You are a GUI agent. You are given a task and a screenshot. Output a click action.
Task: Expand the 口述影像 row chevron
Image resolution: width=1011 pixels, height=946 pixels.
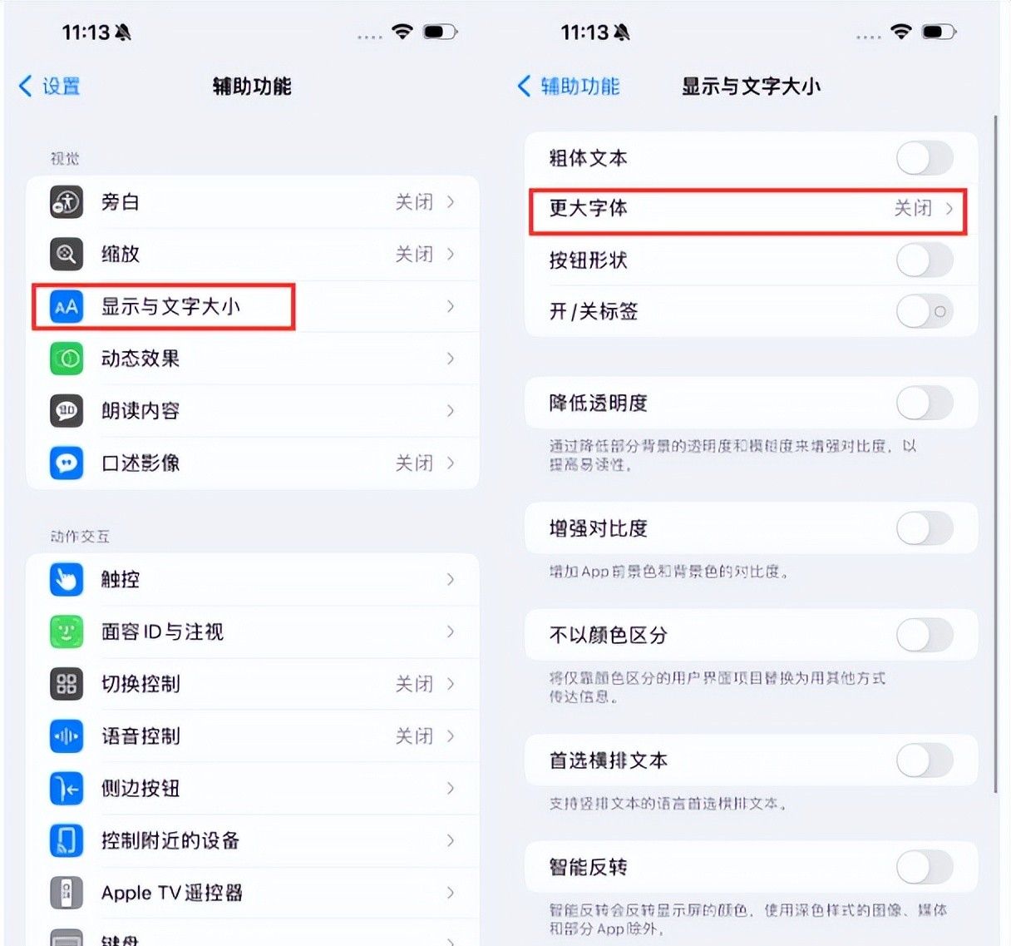click(x=451, y=463)
